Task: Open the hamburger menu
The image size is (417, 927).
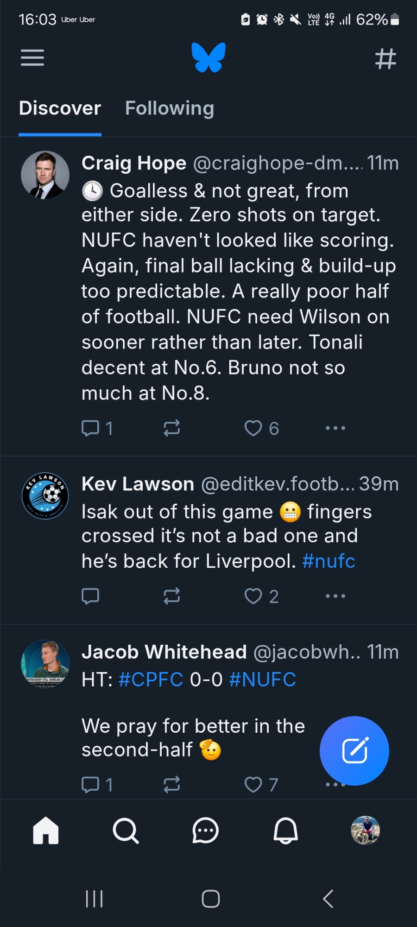Action: click(x=32, y=58)
